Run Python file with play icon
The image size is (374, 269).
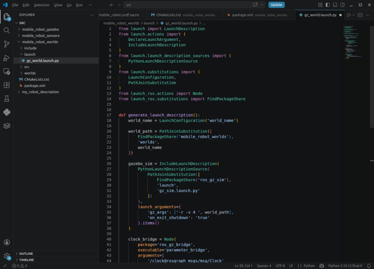349,15
